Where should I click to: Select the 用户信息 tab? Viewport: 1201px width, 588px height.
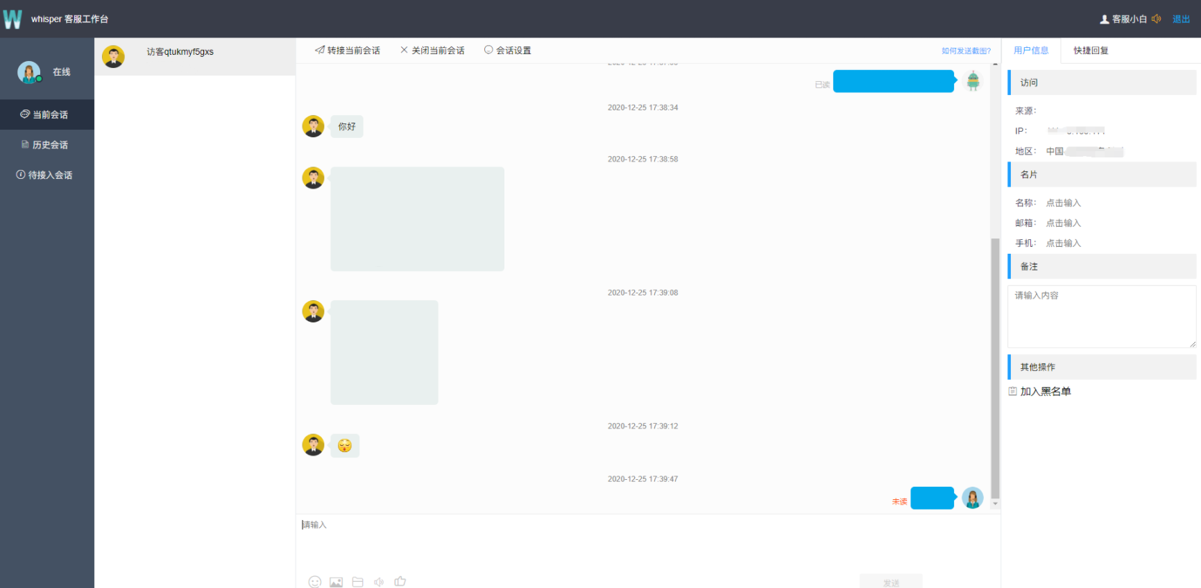[x=1031, y=51]
